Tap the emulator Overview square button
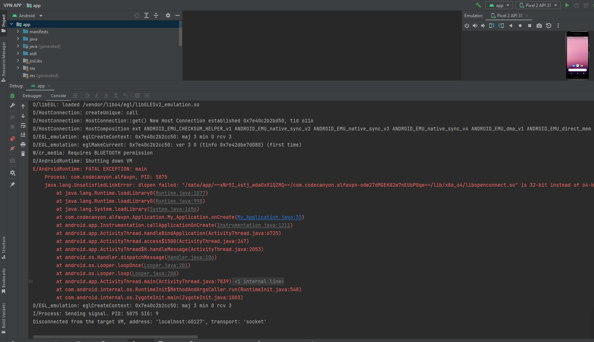 pyautogui.click(x=530, y=26)
